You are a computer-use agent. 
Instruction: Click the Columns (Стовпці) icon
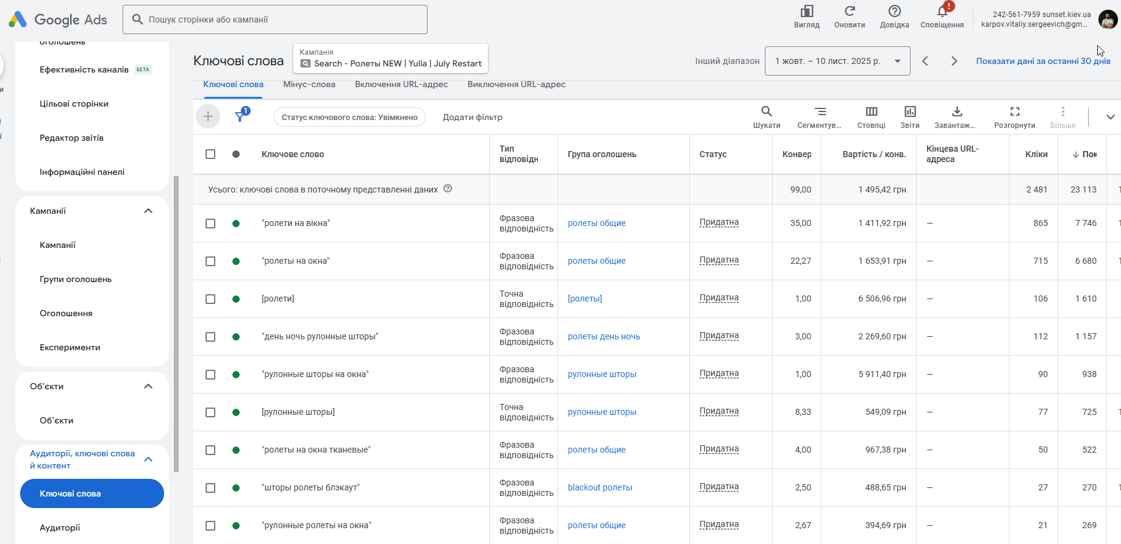point(872,112)
